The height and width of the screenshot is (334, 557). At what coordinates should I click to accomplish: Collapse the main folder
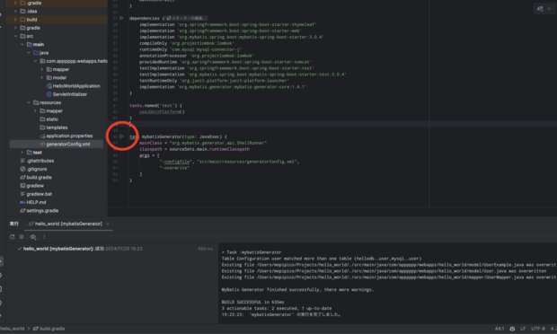tap(22, 44)
